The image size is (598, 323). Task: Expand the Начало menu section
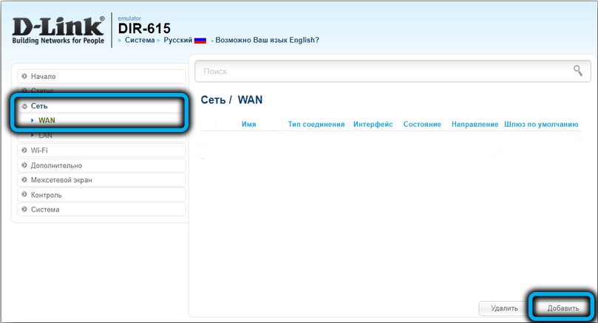(43, 76)
